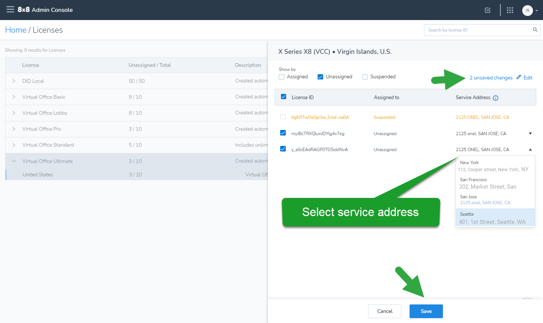This screenshot has height=323, width=543.
Task: Click 8 / 10 count for Virtual Office Lobby
Action: (135, 113)
